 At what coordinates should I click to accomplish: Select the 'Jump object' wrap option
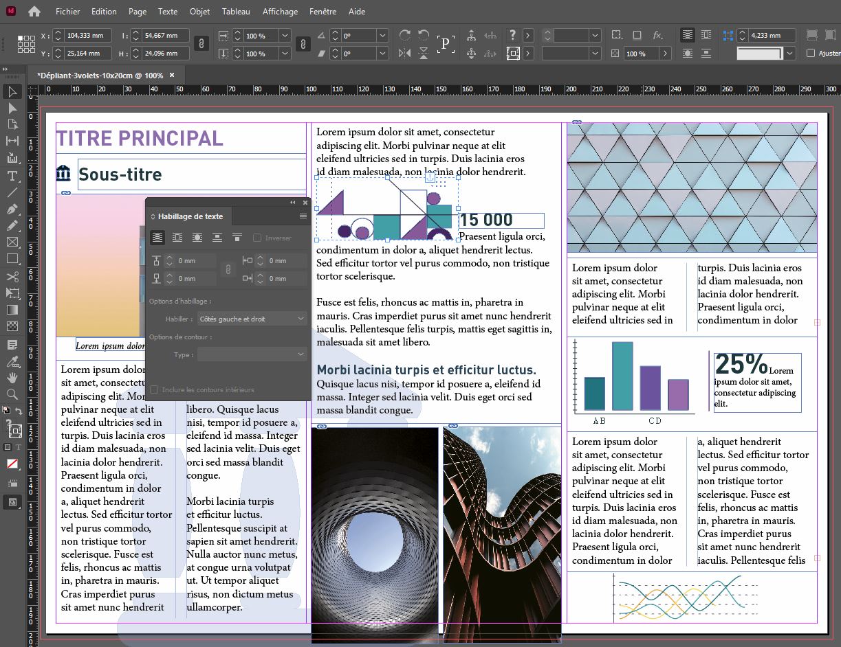point(217,238)
